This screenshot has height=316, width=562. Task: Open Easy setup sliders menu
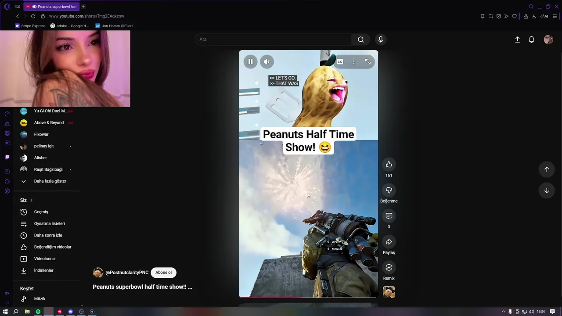pyautogui.click(x=555, y=16)
